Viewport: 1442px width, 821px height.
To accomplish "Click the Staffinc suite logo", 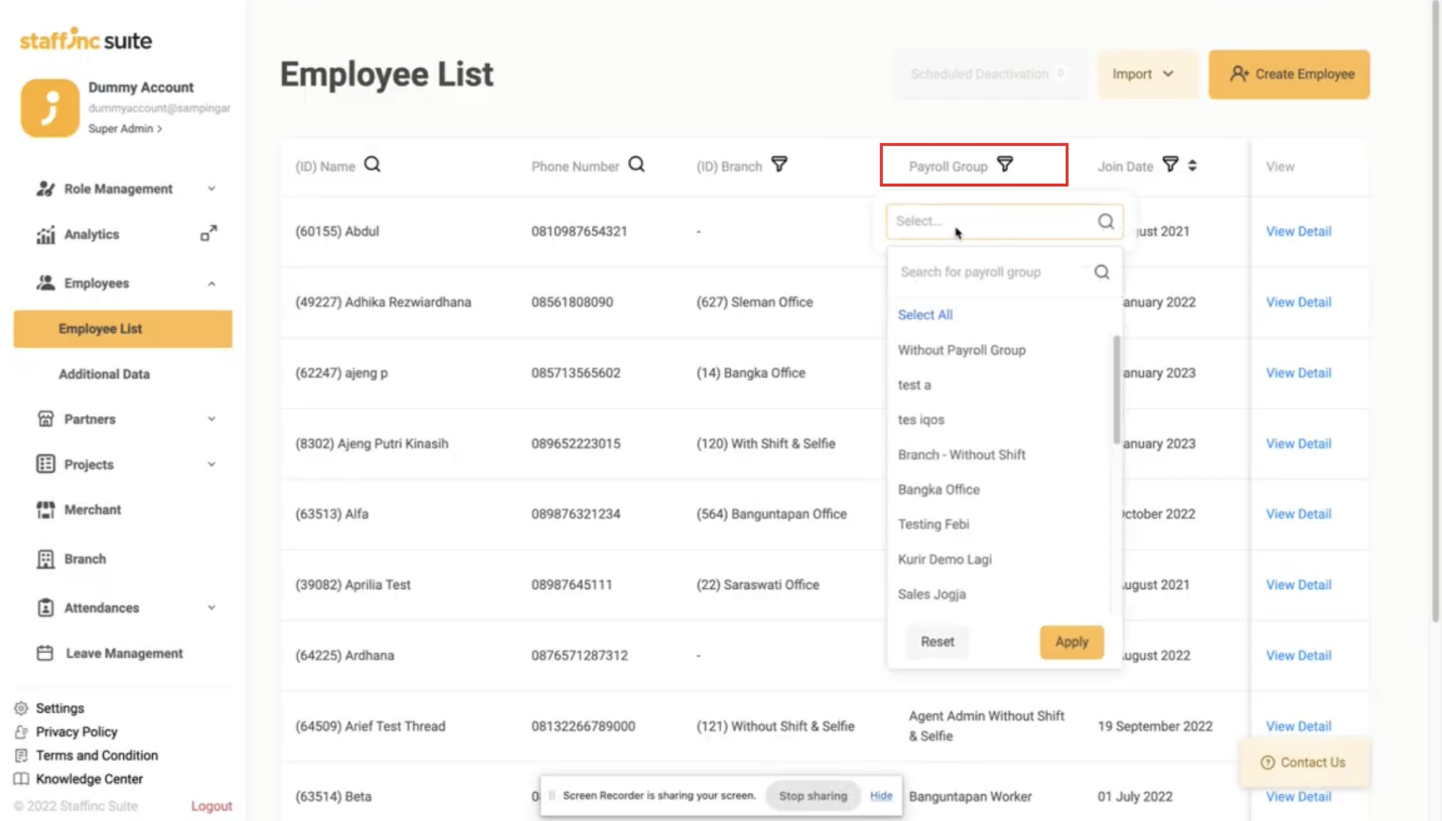I will pyautogui.click(x=86, y=40).
